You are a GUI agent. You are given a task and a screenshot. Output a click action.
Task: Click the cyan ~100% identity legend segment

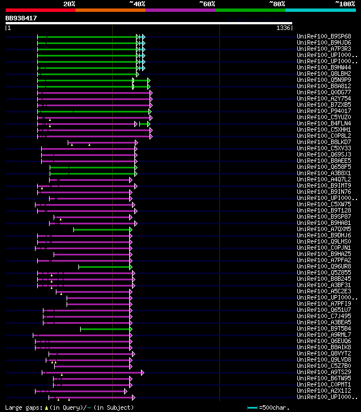(x=320, y=10)
